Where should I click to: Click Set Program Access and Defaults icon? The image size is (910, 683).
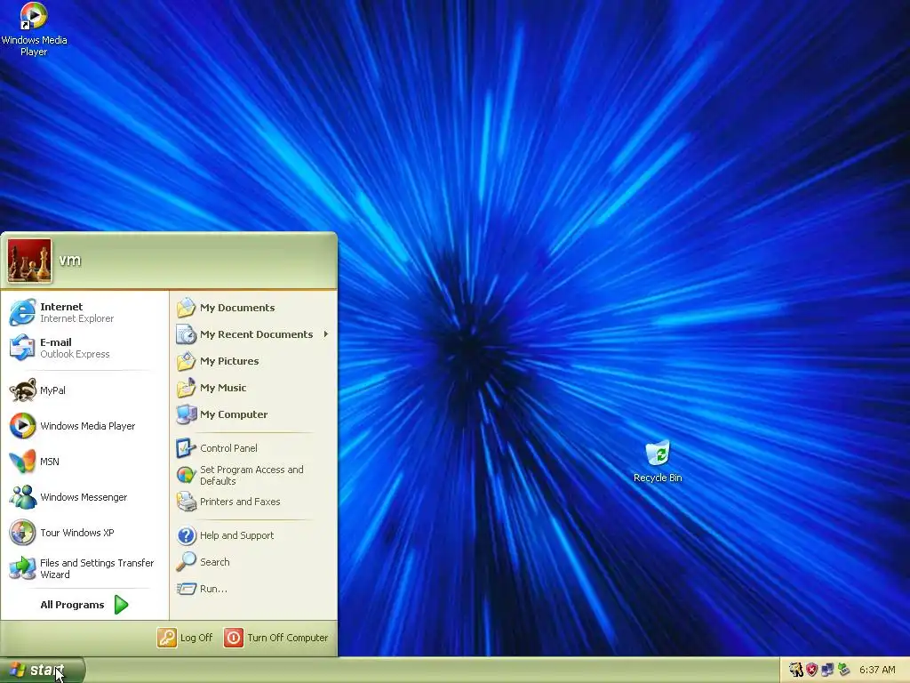click(x=187, y=475)
